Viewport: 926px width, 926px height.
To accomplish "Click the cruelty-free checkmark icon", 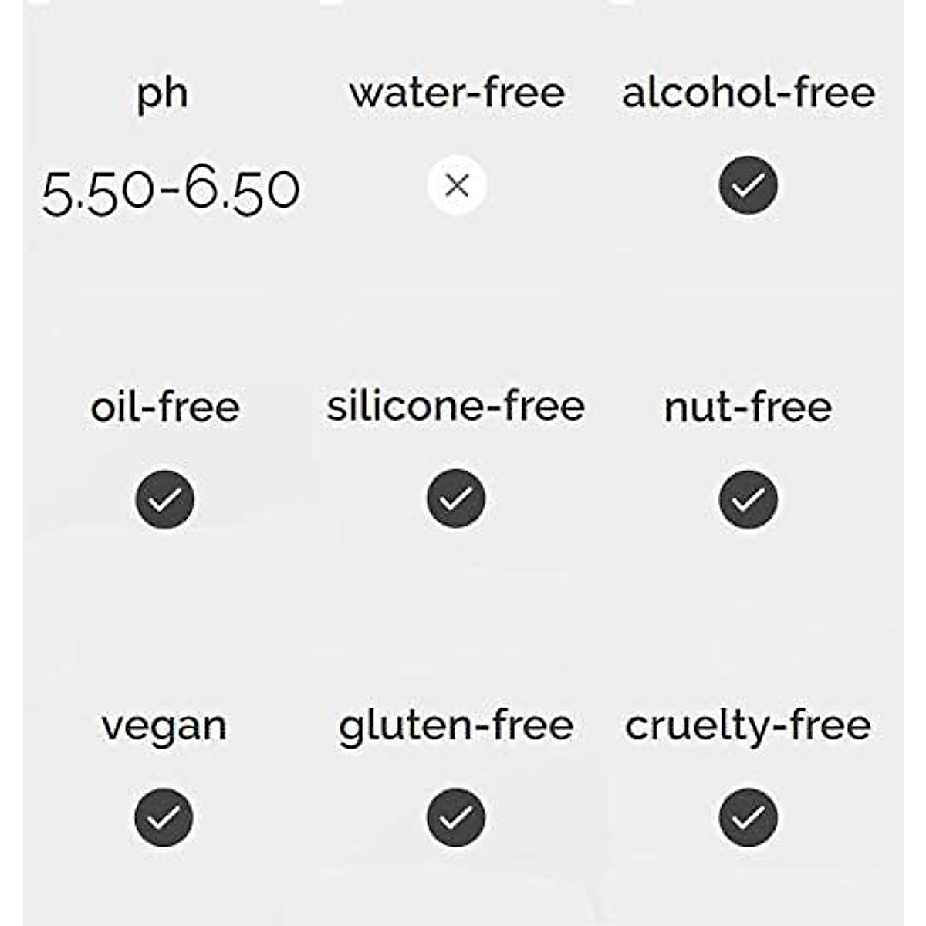I will point(748,817).
